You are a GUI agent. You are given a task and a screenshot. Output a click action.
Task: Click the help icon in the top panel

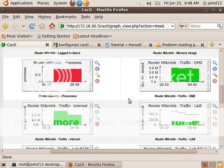pyautogui.click(x=80, y=3)
